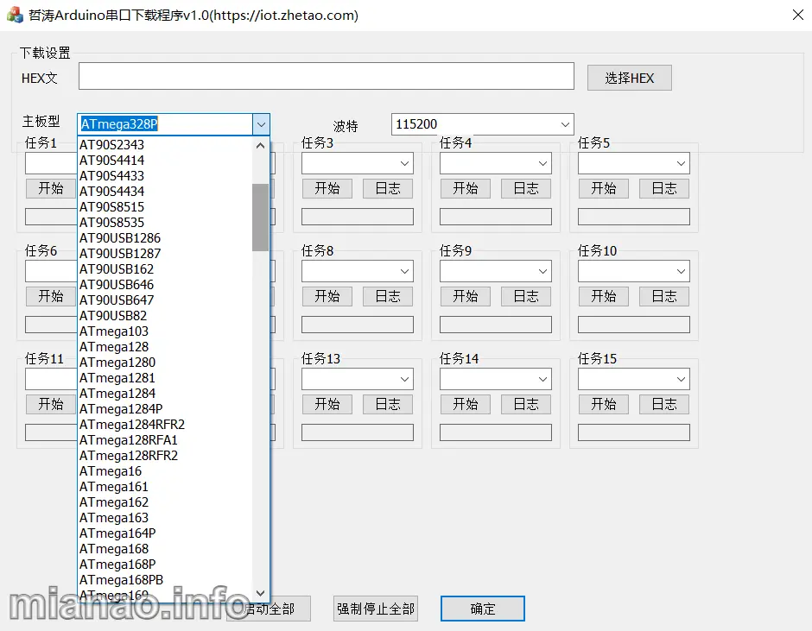Open the 日志 log for 任务15

click(x=663, y=404)
